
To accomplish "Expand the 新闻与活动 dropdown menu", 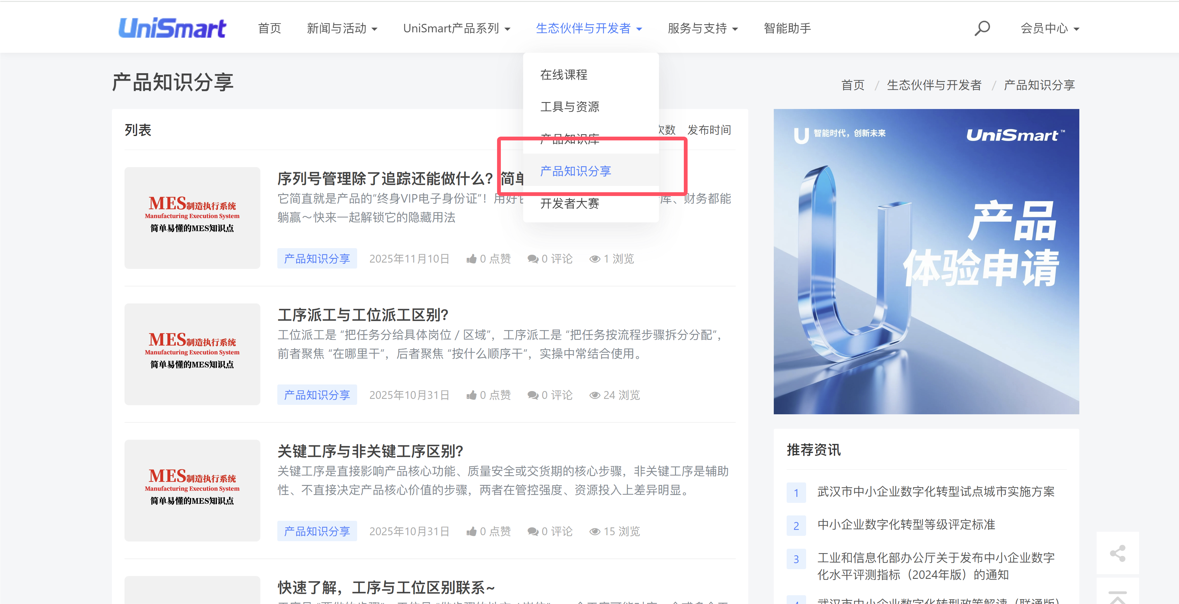I will (x=342, y=28).
